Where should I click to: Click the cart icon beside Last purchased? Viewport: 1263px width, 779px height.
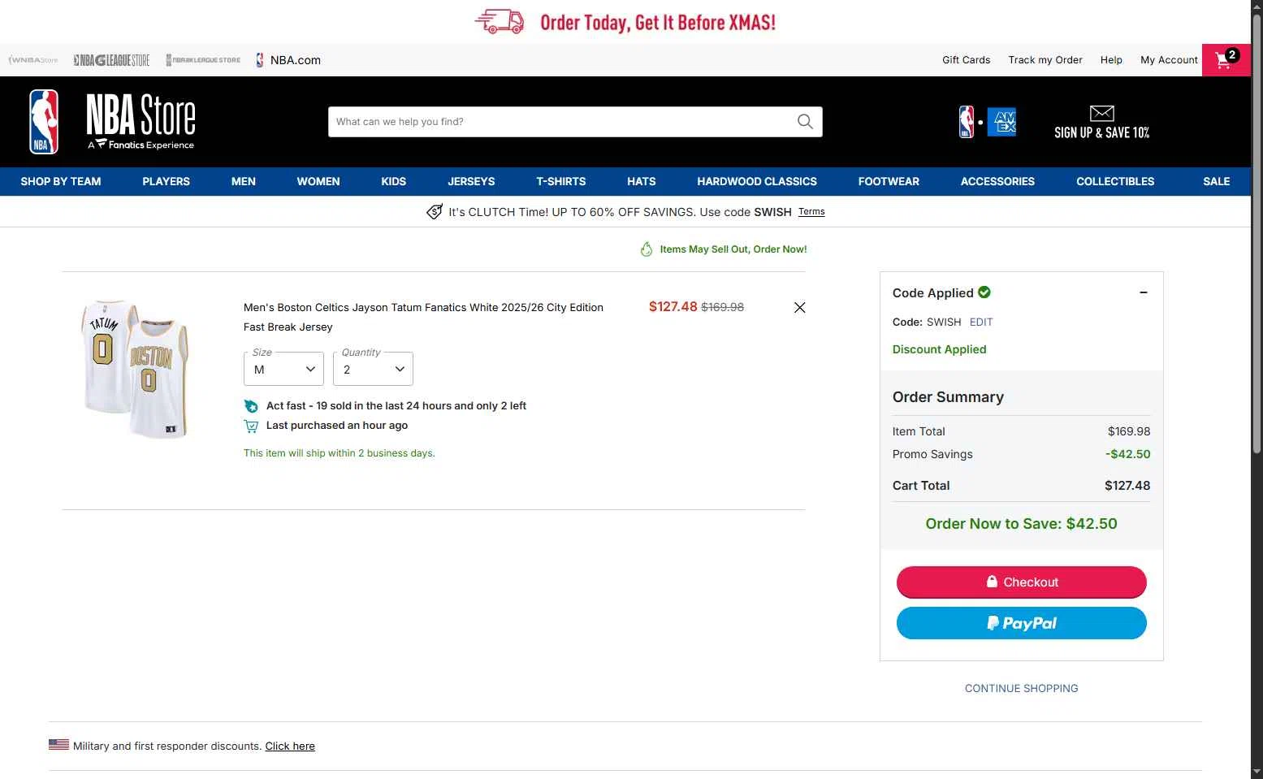click(x=251, y=426)
